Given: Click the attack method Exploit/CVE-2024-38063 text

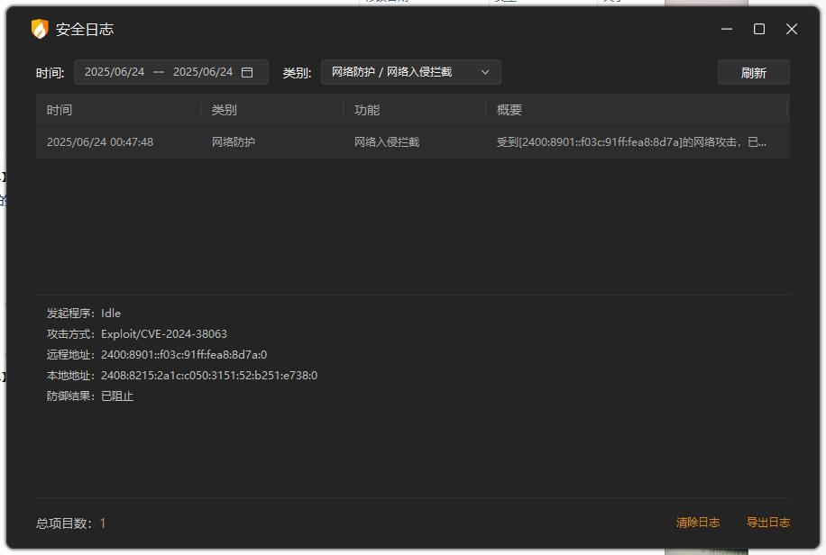Looking at the screenshot, I should (x=164, y=334).
